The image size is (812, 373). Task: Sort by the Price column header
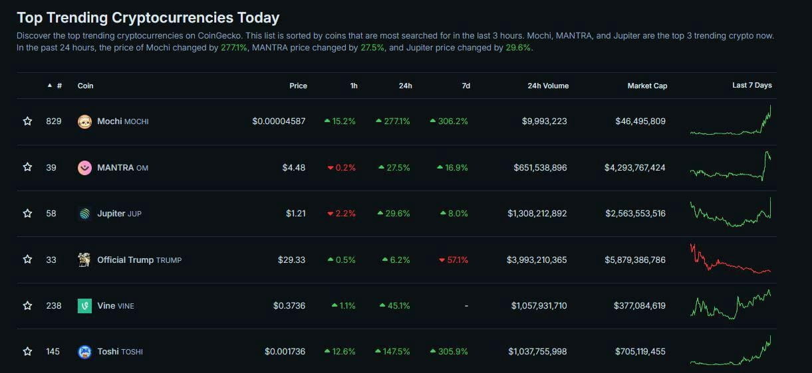298,86
